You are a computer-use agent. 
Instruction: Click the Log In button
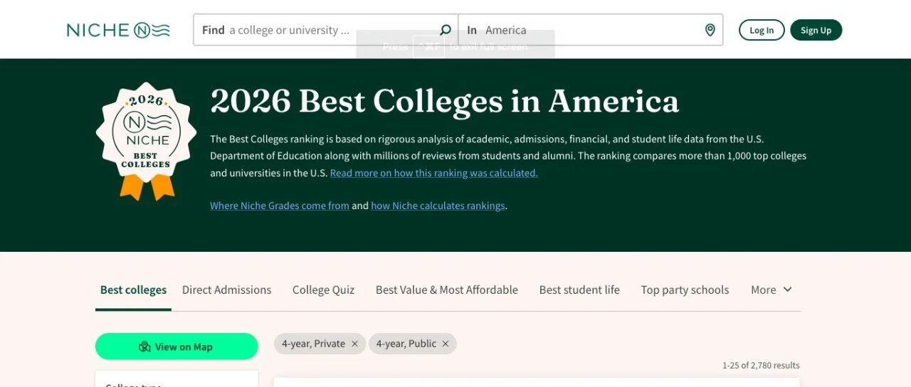pos(762,30)
